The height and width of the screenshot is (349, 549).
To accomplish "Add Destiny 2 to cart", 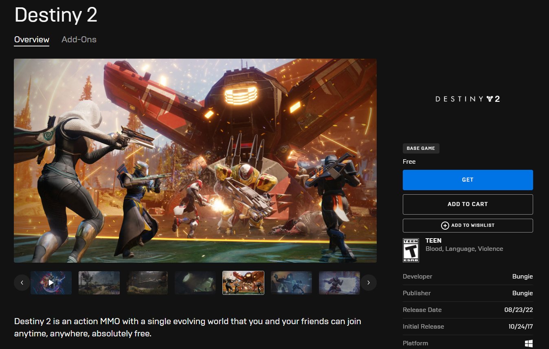I will pyautogui.click(x=468, y=204).
